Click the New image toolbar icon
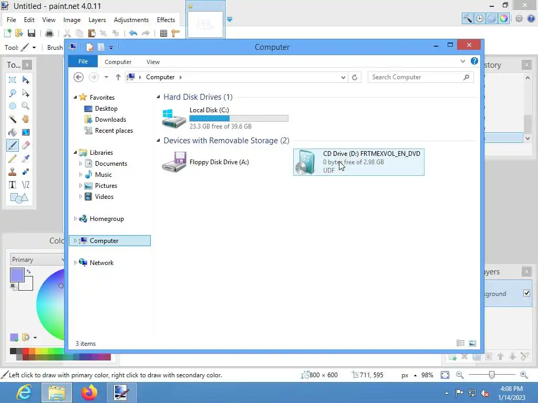 7,33
